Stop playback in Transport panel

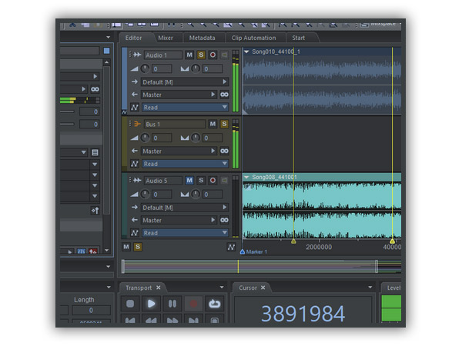pos(130,304)
